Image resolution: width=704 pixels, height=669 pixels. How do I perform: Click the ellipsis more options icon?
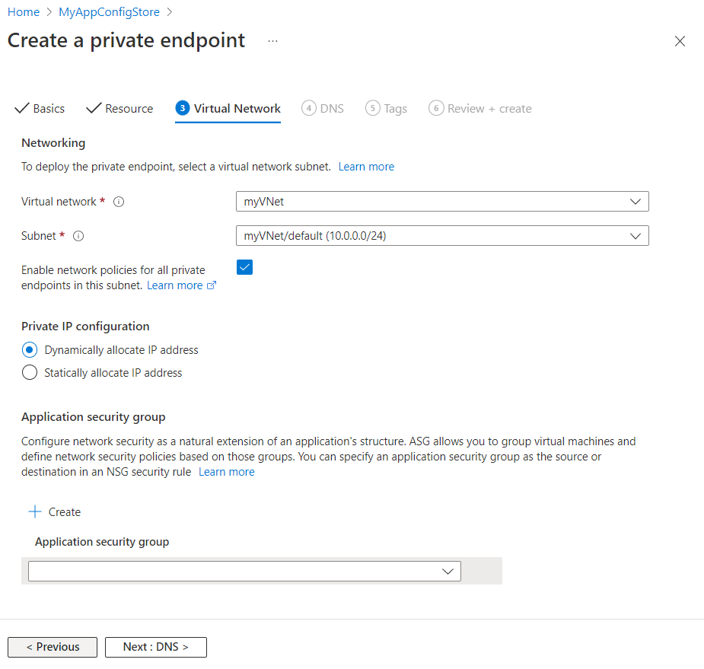click(x=273, y=40)
